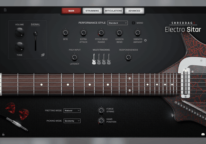This screenshot has width=206, height=144.
Task: Click the SIGNAL label
Action: click(x=35, y=24)
